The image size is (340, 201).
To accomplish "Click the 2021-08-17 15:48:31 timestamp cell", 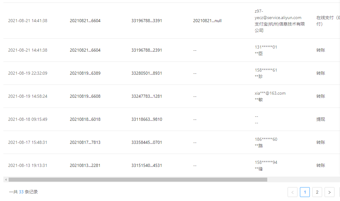I will (28, 142).
